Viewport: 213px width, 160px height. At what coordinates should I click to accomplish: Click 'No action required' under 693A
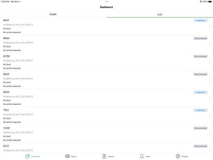(12, 104)
